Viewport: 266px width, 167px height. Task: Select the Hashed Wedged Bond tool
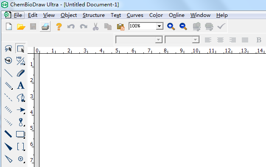(x=8, y=122)
